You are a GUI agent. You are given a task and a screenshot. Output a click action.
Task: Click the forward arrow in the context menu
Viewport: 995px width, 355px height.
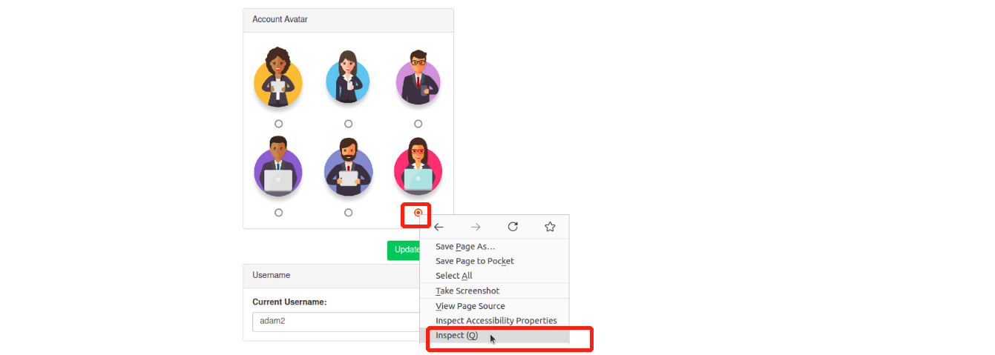[476, 227]
